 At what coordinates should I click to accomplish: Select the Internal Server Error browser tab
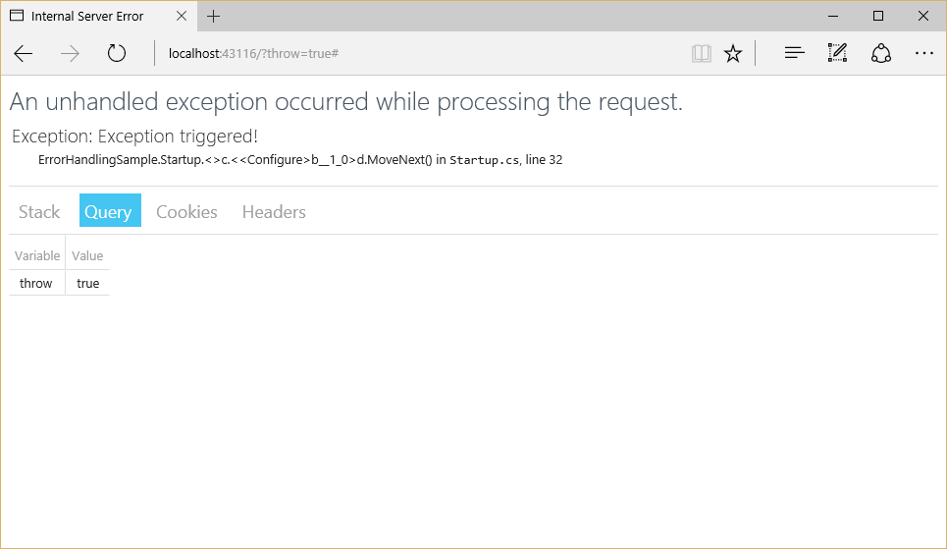coord(87,16)
